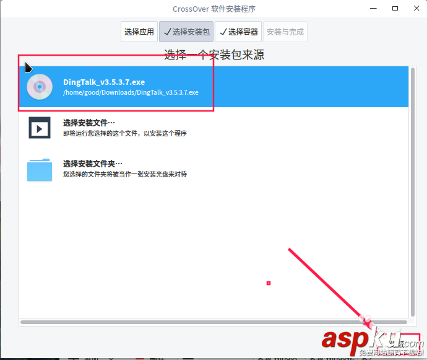Click the 即将运行您选择的这个文件 description

[125, 133]
